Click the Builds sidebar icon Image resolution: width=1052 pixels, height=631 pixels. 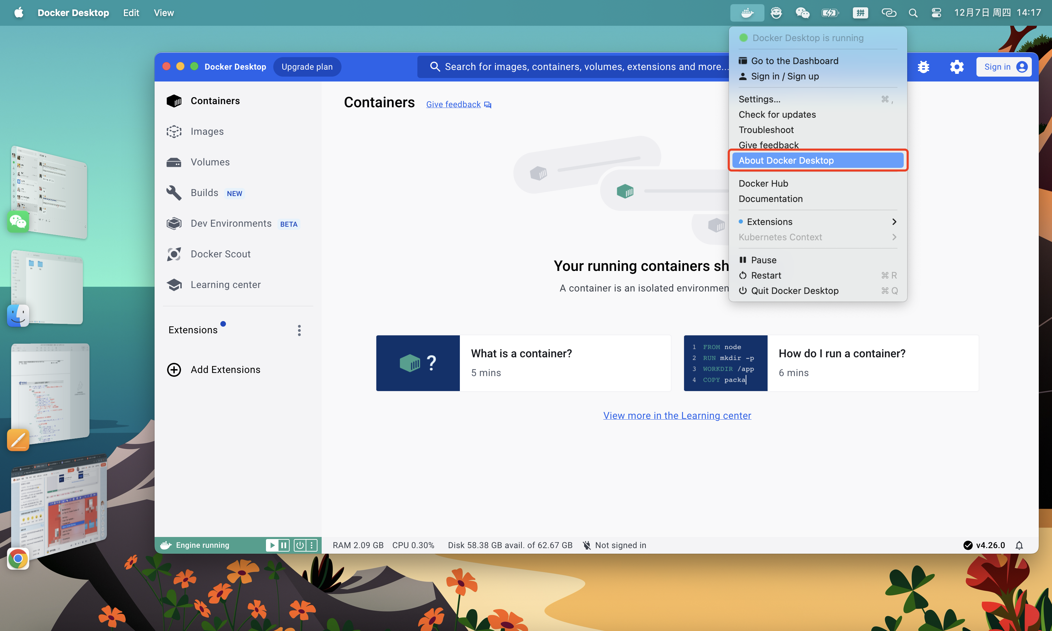click(174, 192)
